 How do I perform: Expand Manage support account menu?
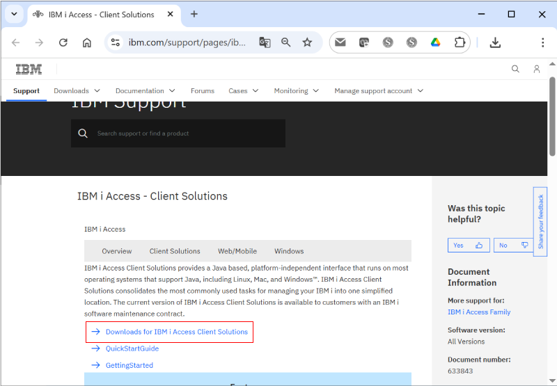(379, 91)
